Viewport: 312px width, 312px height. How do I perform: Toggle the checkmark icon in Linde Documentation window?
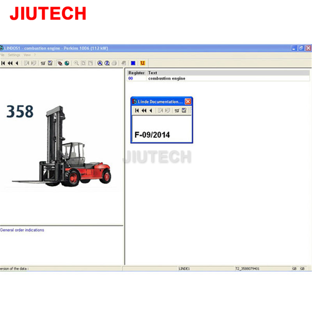point(184,111)
